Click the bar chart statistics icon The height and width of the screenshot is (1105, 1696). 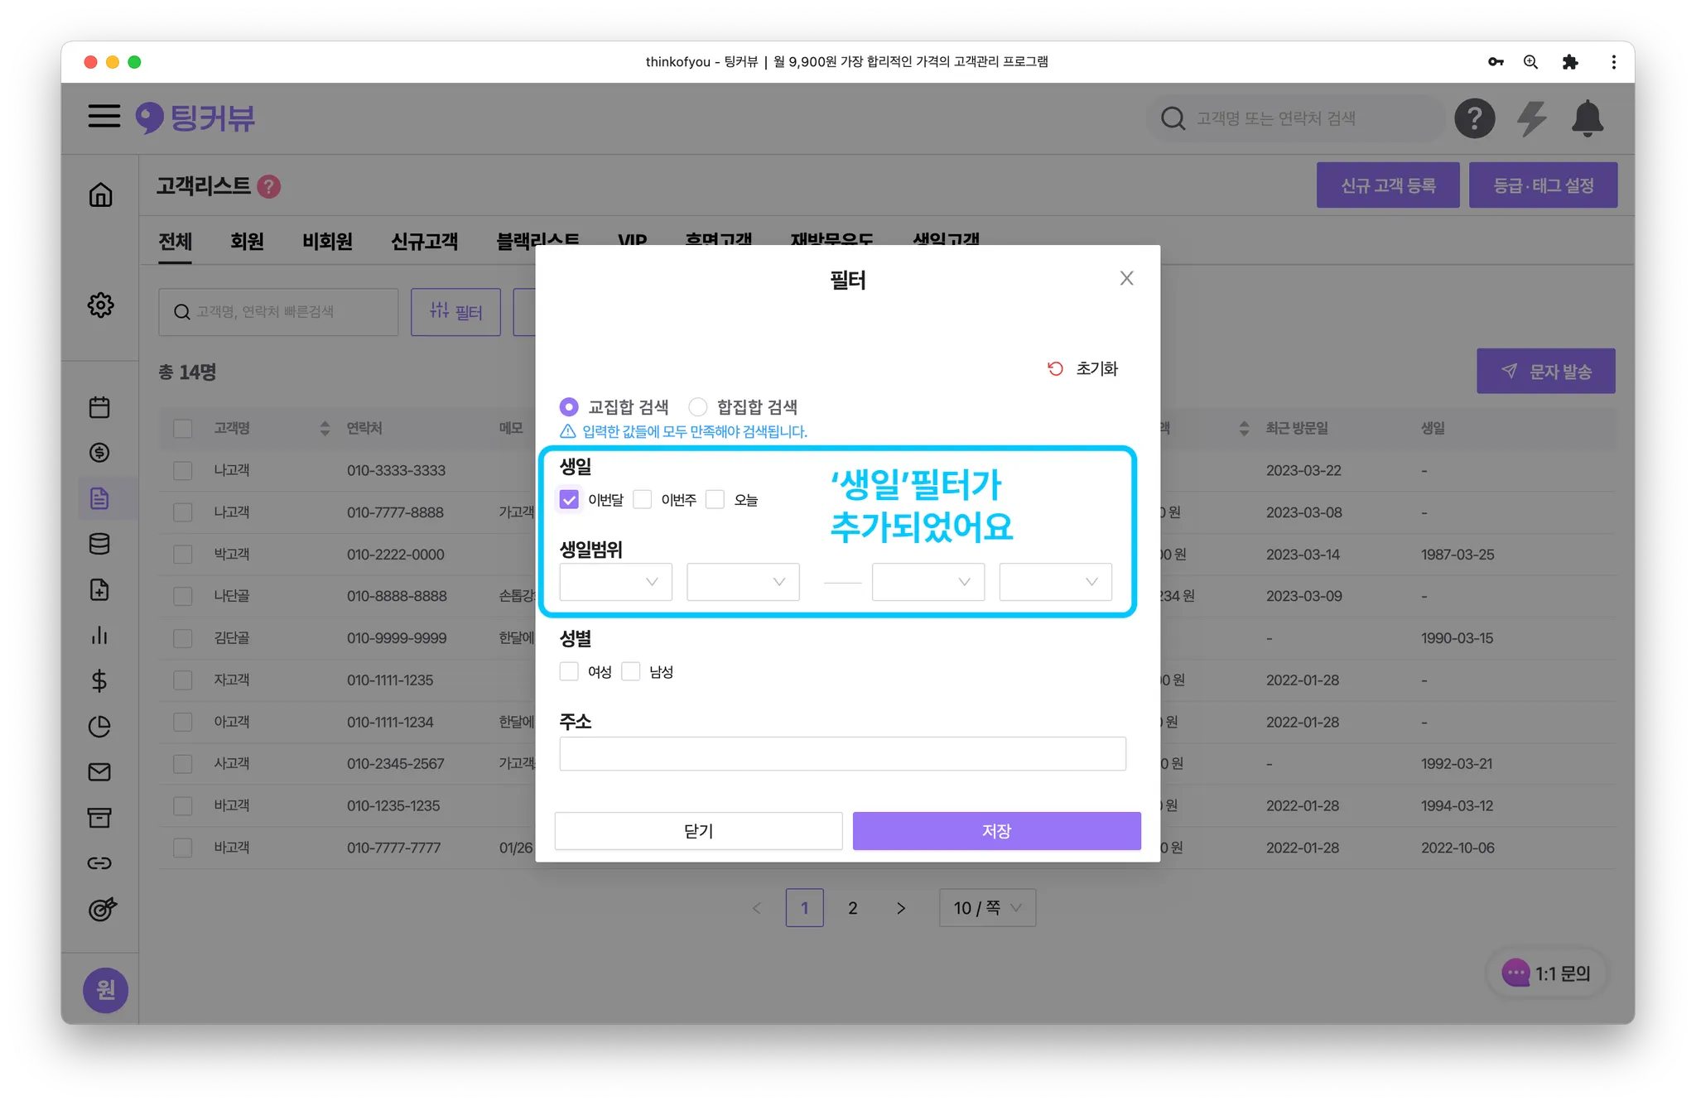click(x=99, y=635)
